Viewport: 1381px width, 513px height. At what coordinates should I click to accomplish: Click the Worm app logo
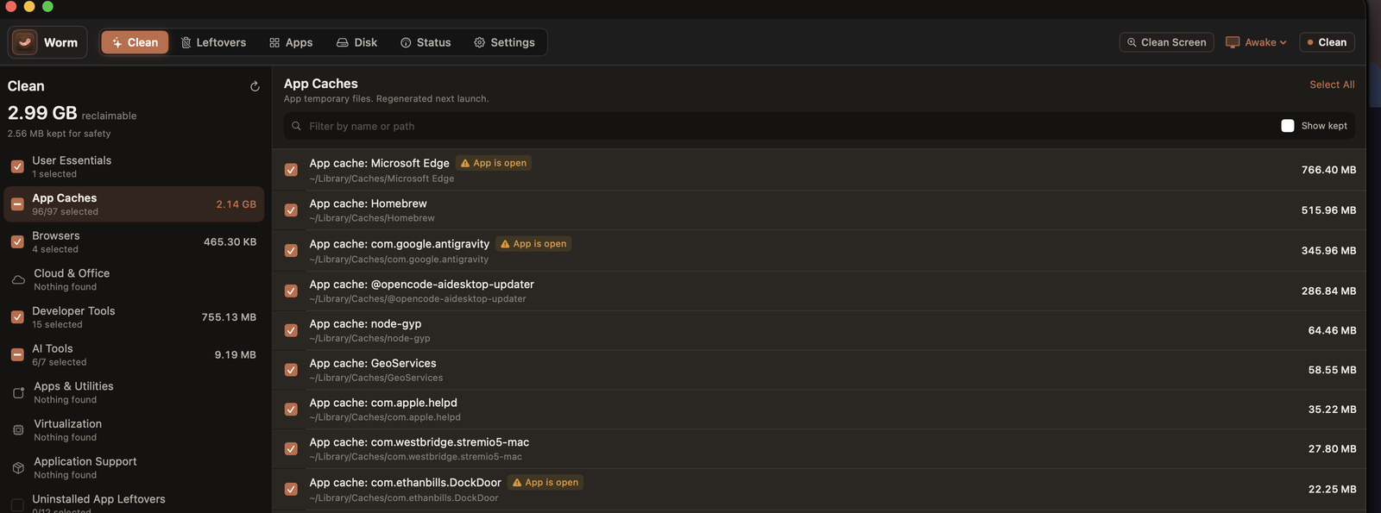[x=24, y=42]
